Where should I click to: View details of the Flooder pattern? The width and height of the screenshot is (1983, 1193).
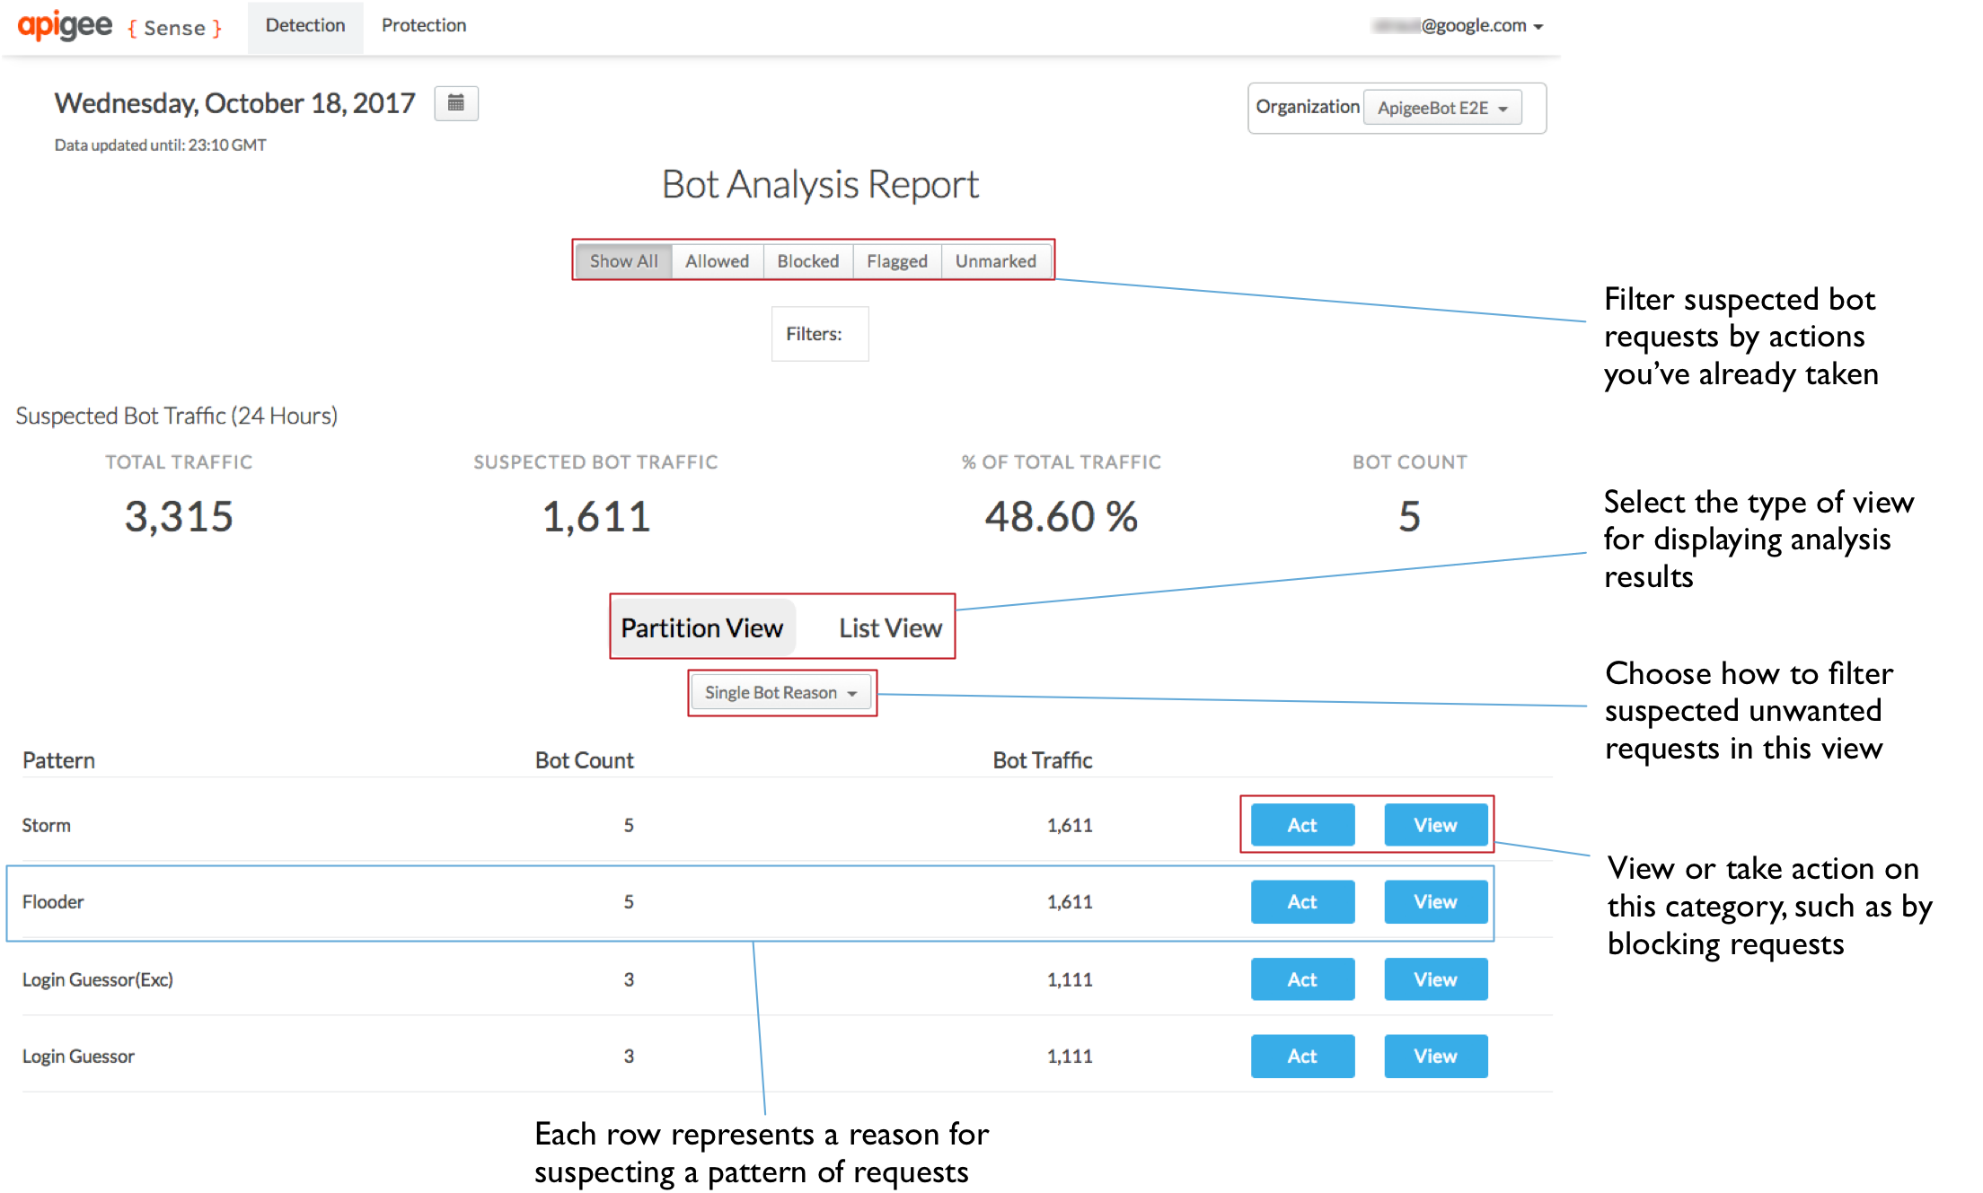coord(1434,902)
